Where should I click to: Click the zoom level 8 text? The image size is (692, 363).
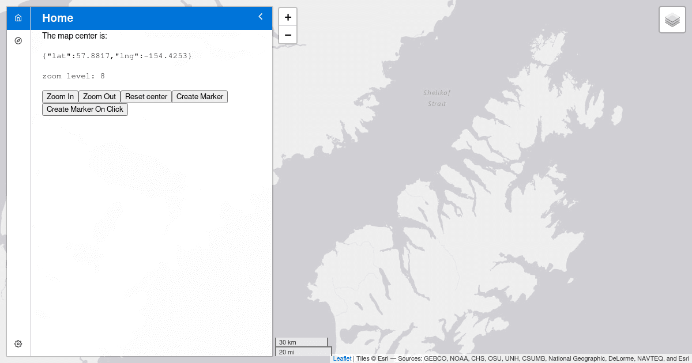click(74, 76)
